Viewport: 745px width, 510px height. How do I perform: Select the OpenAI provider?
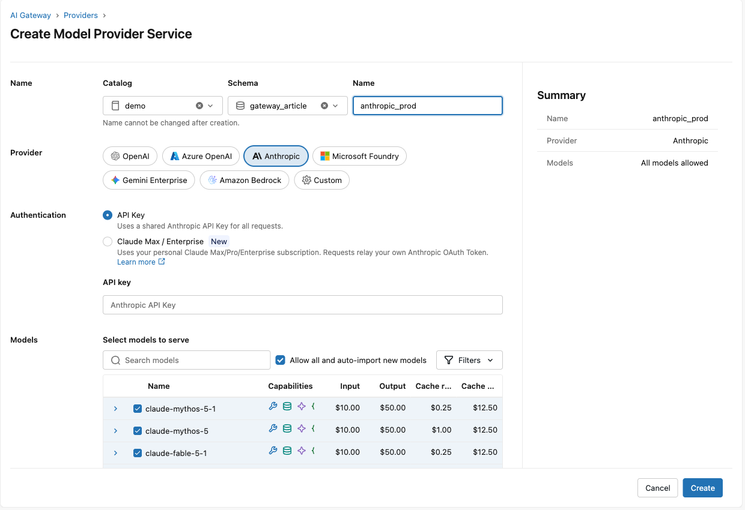(130, 156)
